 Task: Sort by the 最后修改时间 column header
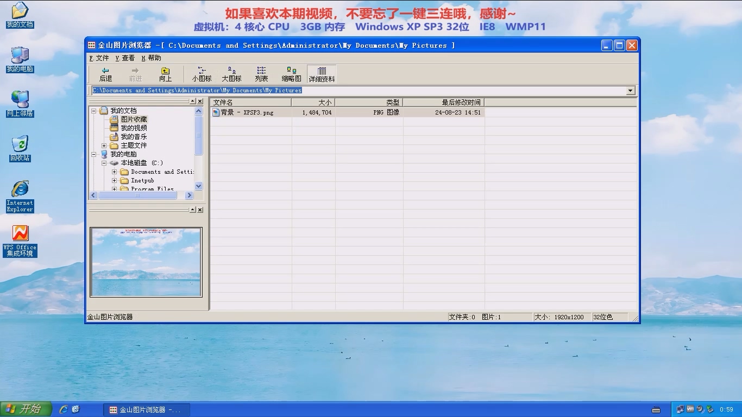(x=444, y=102)
